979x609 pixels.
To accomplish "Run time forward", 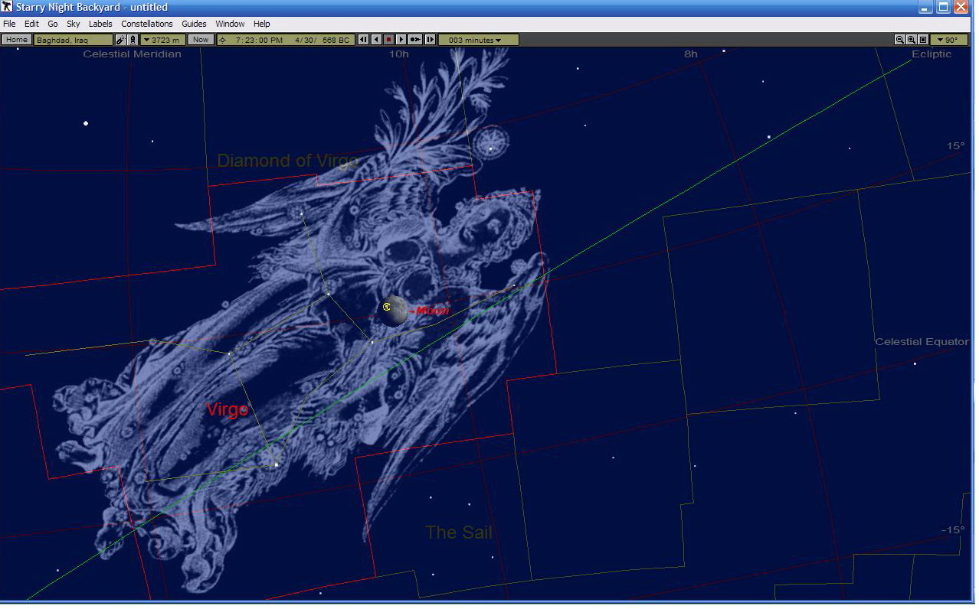I will (x=401, y=40).
